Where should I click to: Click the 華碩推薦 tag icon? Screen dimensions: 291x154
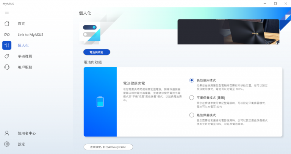pyautogui.click(x=7, y=56)
